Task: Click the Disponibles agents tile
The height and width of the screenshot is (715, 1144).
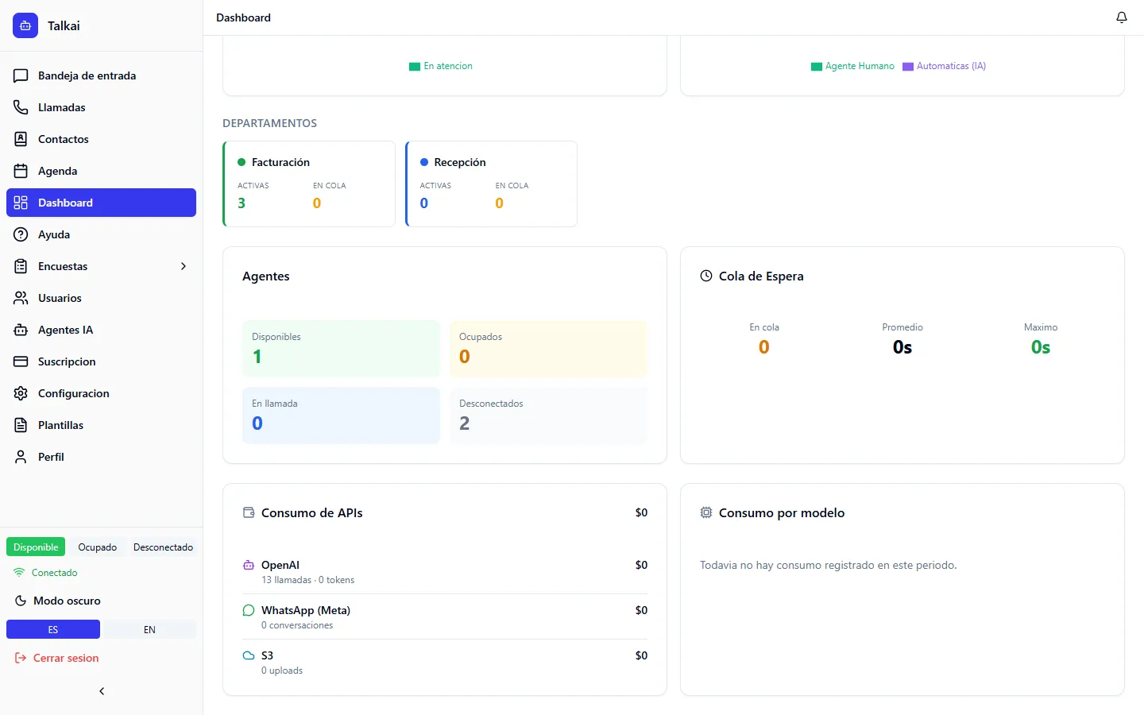Action: [x=341, y=349]
